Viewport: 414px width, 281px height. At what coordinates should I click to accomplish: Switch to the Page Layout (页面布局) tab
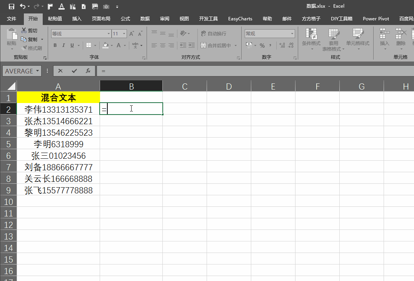coord(101,19)
